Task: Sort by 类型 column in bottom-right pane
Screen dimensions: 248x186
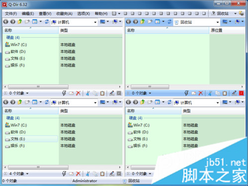Action: [x=213, y=111]
